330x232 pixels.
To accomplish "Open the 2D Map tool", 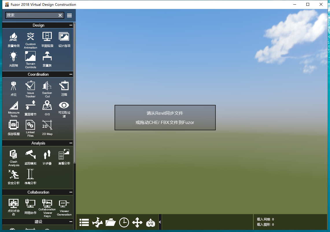I will point(47,128).
